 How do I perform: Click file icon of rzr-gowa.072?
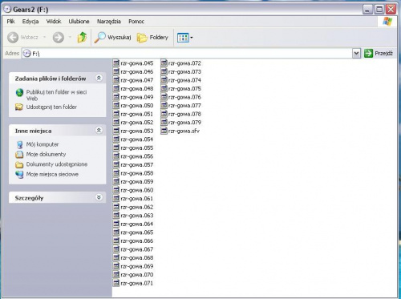point(164,63)
